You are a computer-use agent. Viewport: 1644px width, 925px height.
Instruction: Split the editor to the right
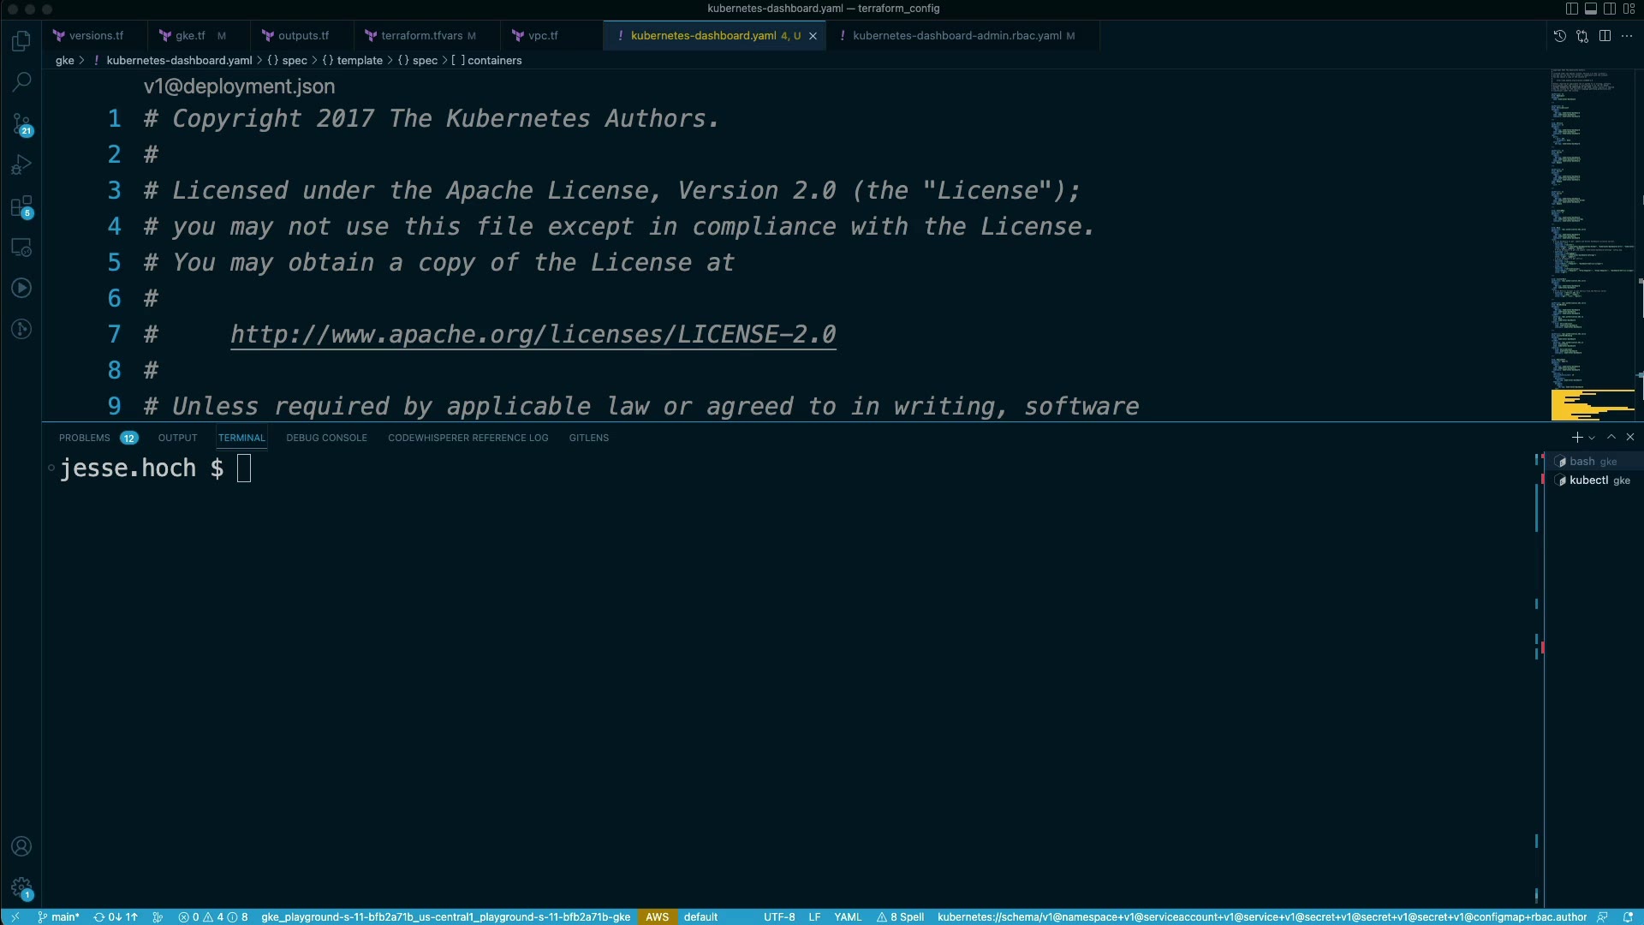(1605, 36)
